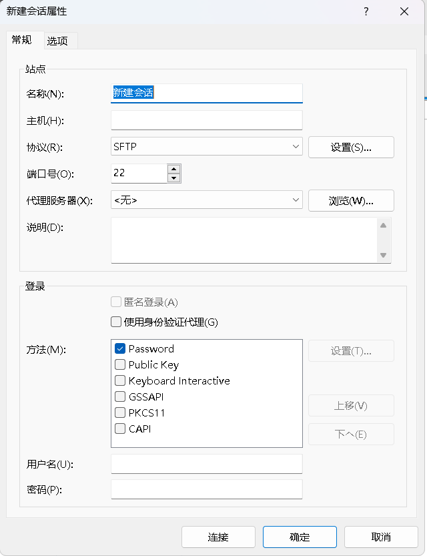Click the port number down spinner arrow
The width and height of the screenshot is (427, 556).
(175, 177)
